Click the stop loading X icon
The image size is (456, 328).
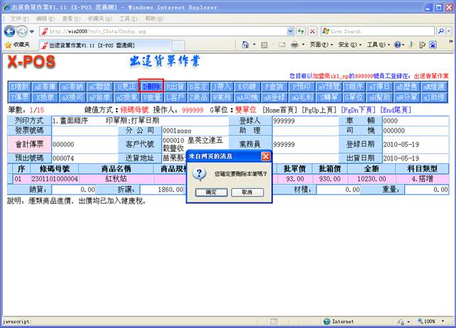(x=311, y=31)
